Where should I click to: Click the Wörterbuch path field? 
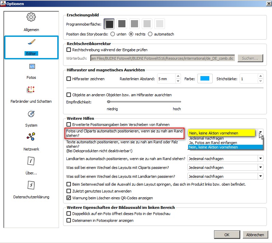(x=163, y=58)
